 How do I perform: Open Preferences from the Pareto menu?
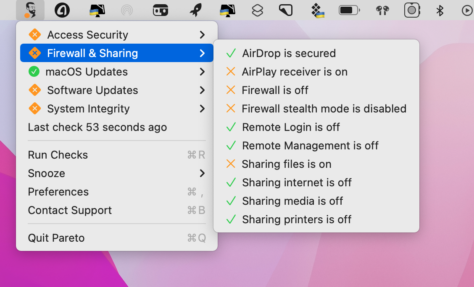pos(117,192)
